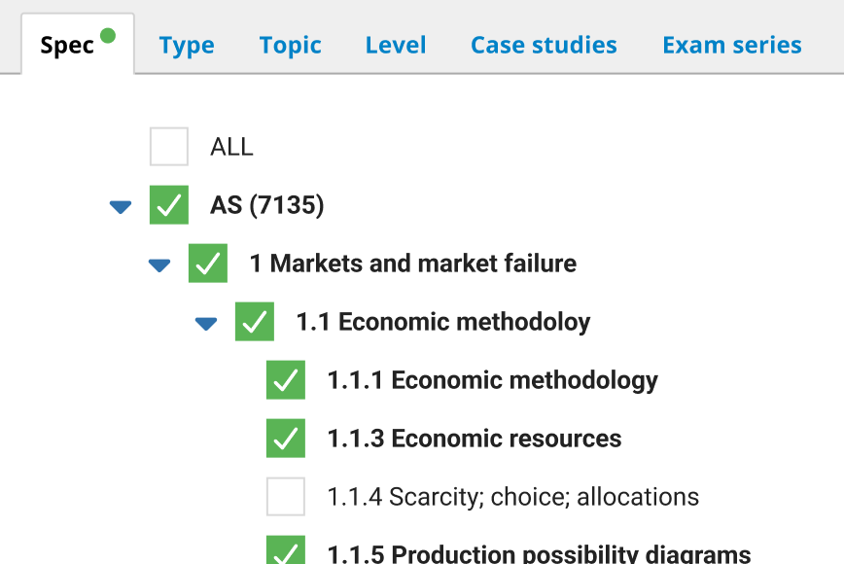Image resolution: width=844 pixels, height=564 pixels.
Task: Open the Exam series tab
Action: [x=732, y=46]
